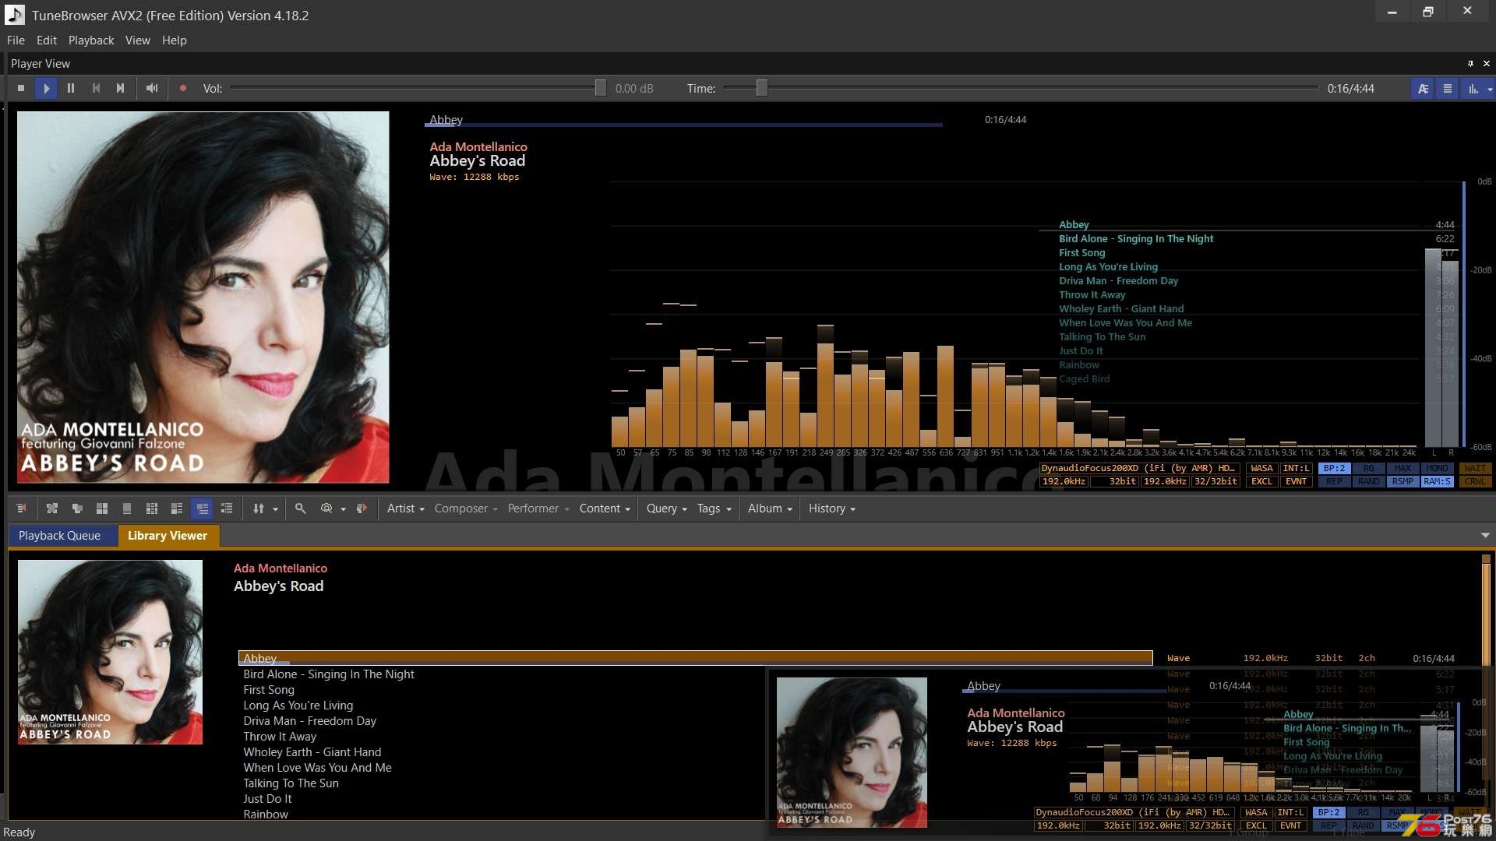Click the volume slider handle
1496x841 pixels.
pyautogui.click(x=600, y=89)
